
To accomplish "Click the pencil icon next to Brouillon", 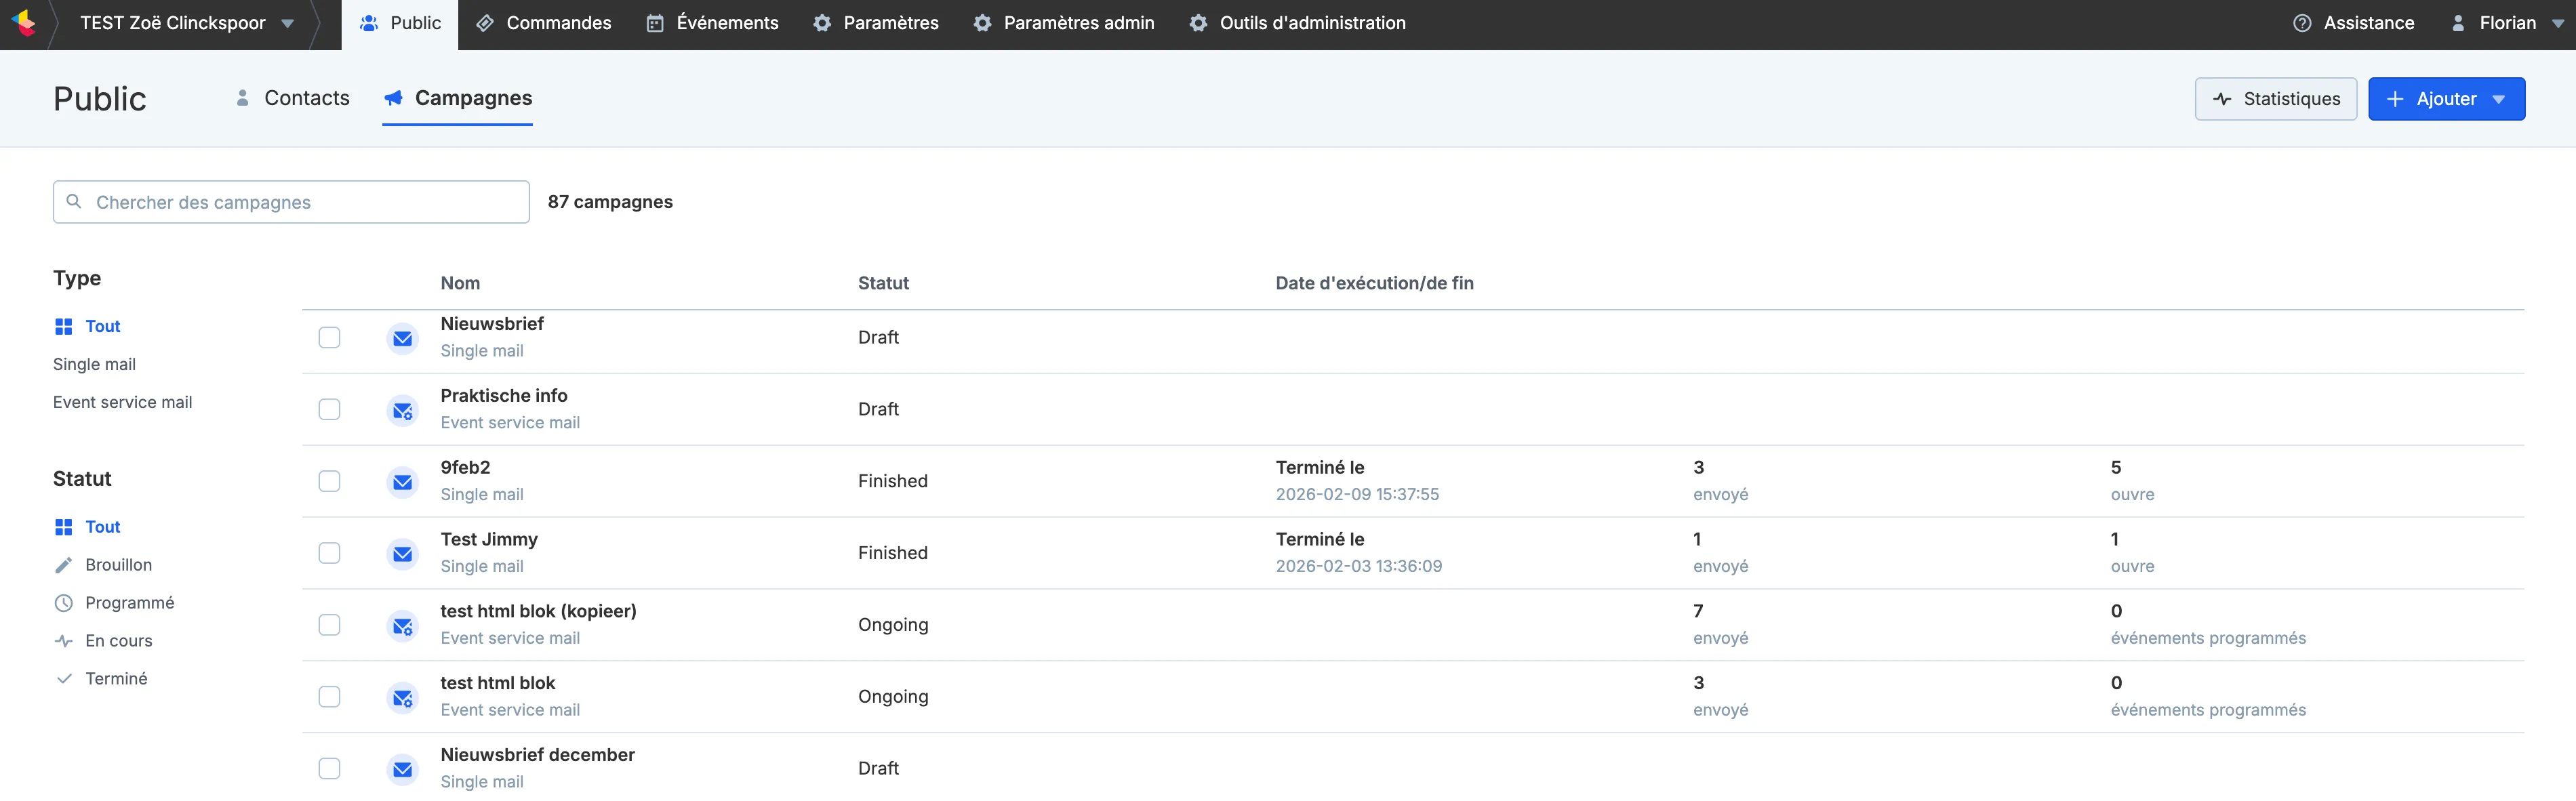I will pyautogui.click(x=64, y=565).
